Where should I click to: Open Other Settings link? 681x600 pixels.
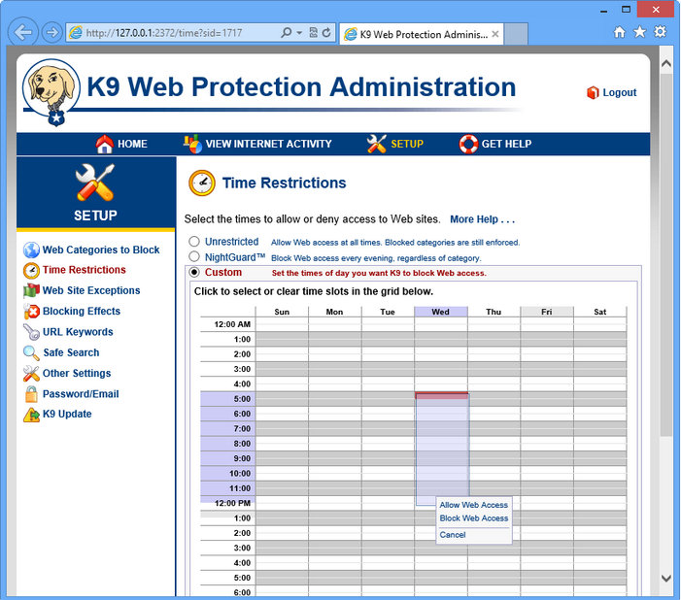pyautogui.click(x=77, y=374)
